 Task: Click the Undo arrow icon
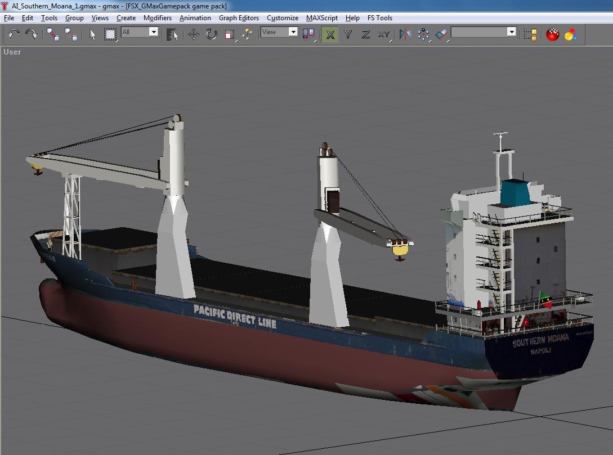pos(14,34)
